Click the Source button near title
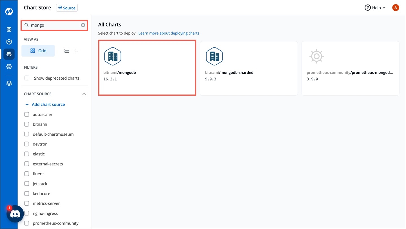 [67, 8]
